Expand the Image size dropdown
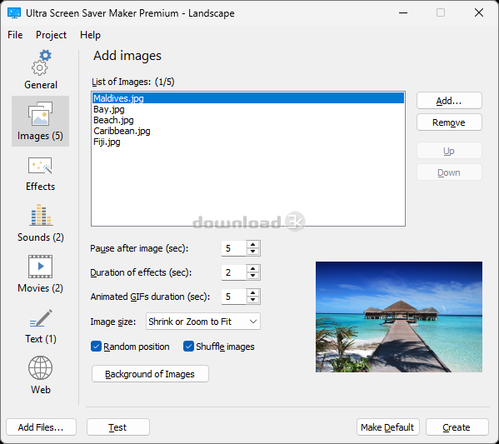Screen dimensions: 499x444 [203, 322]
